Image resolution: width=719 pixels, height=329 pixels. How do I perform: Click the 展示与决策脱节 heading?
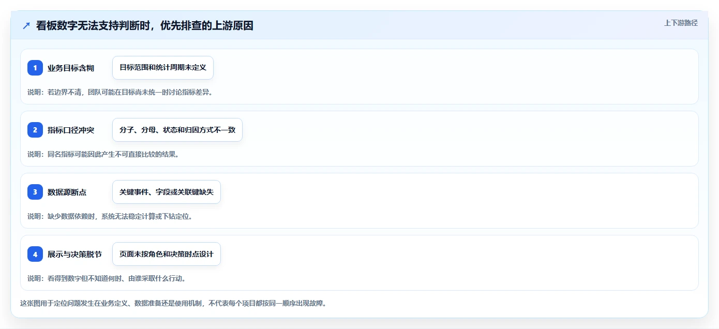(74, 254)
